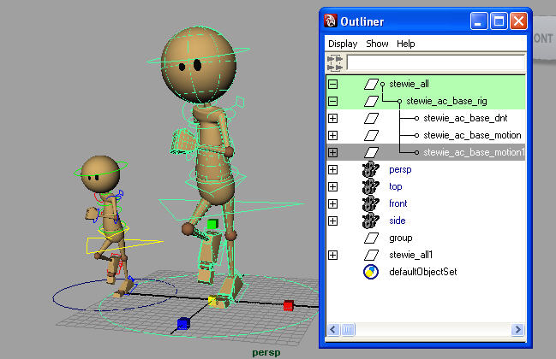The width and height of the screenshot is (556, 359).
Task: Click the horizontal scrollbar right arrow
Action: tap(517, 330)
